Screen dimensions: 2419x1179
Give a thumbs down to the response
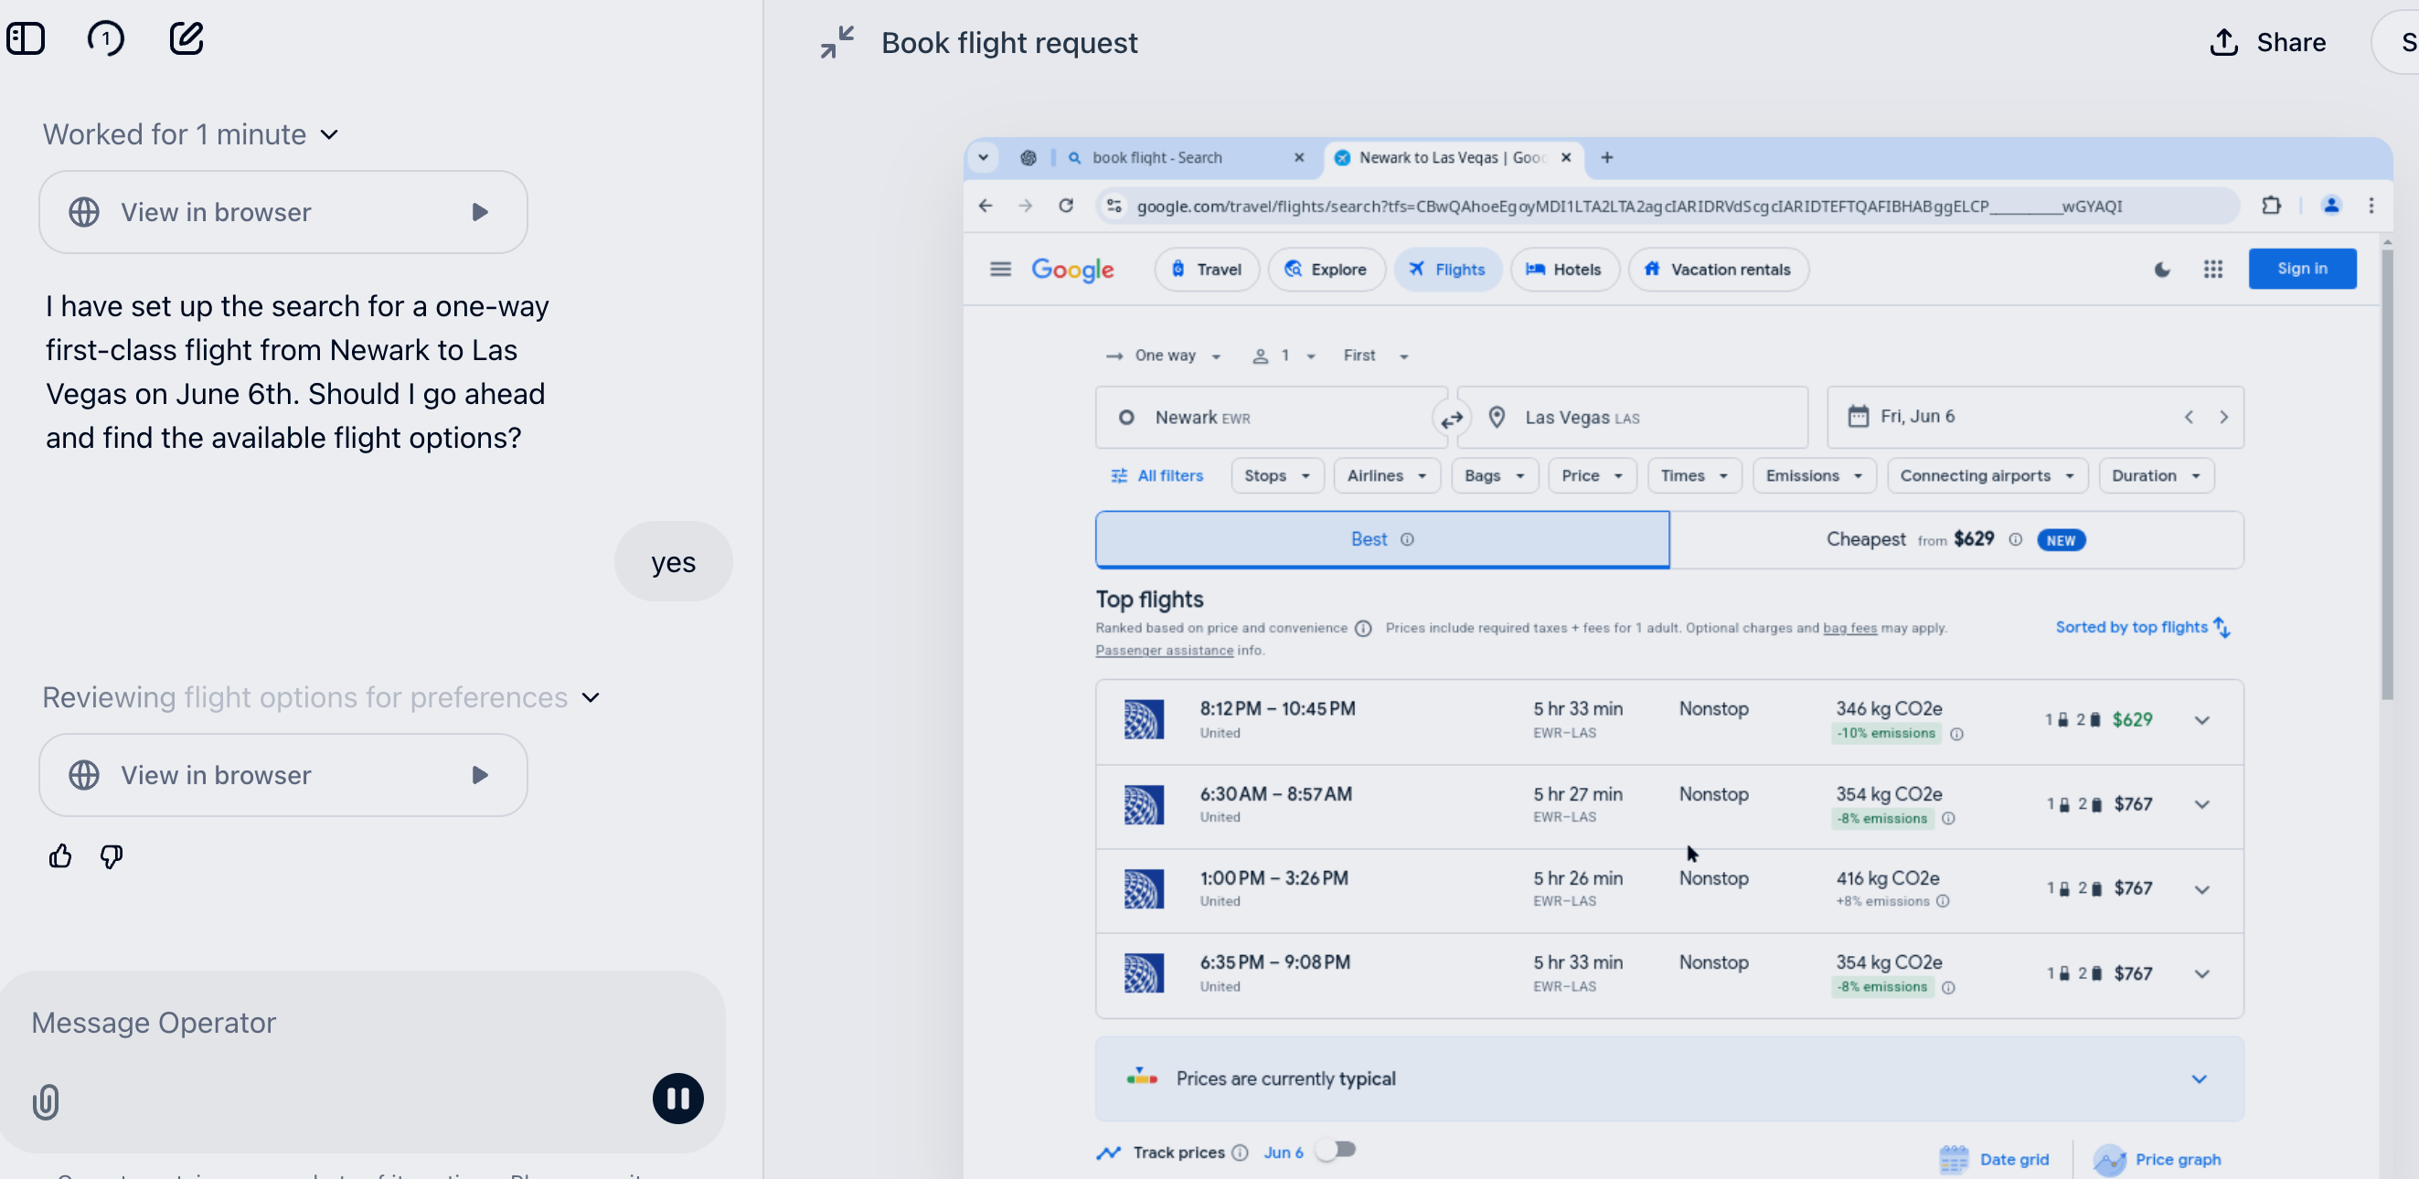point(112,856)
